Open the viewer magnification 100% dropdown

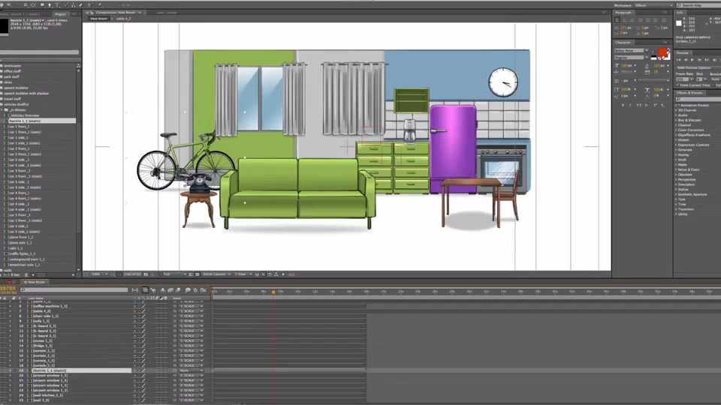[x=99, y=274]
